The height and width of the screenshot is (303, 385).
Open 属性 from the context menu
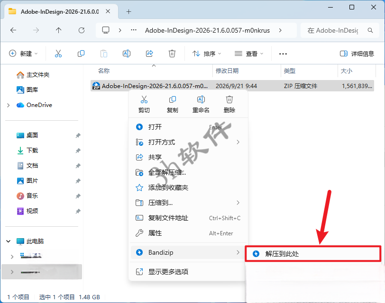(x=188, y=233)
